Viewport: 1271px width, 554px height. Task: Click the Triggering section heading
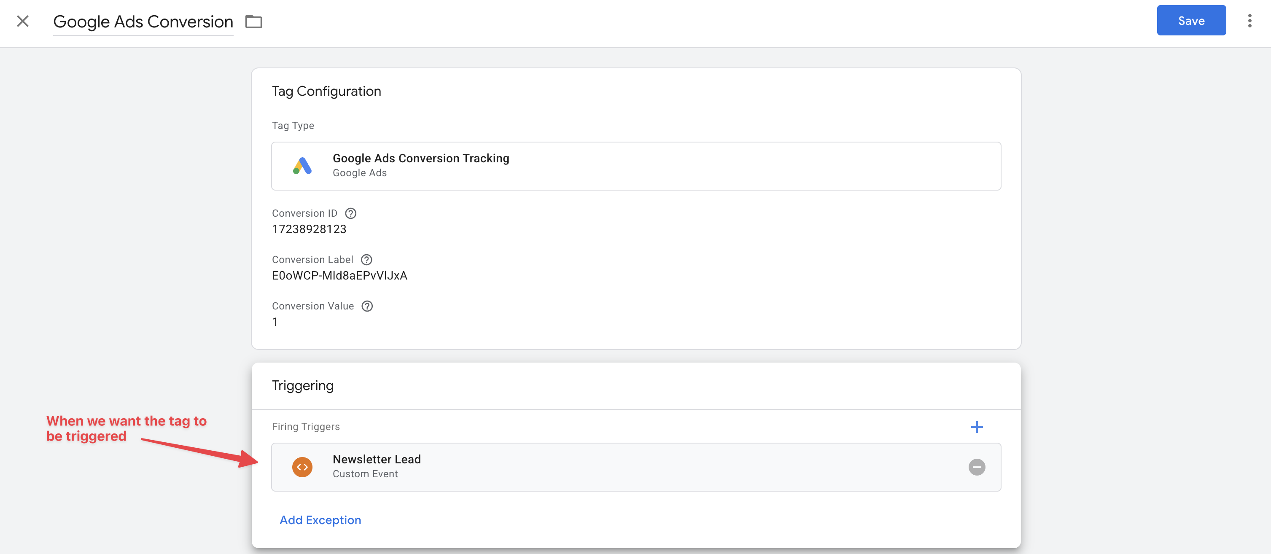pyautogui.click(x=302, y=385)
